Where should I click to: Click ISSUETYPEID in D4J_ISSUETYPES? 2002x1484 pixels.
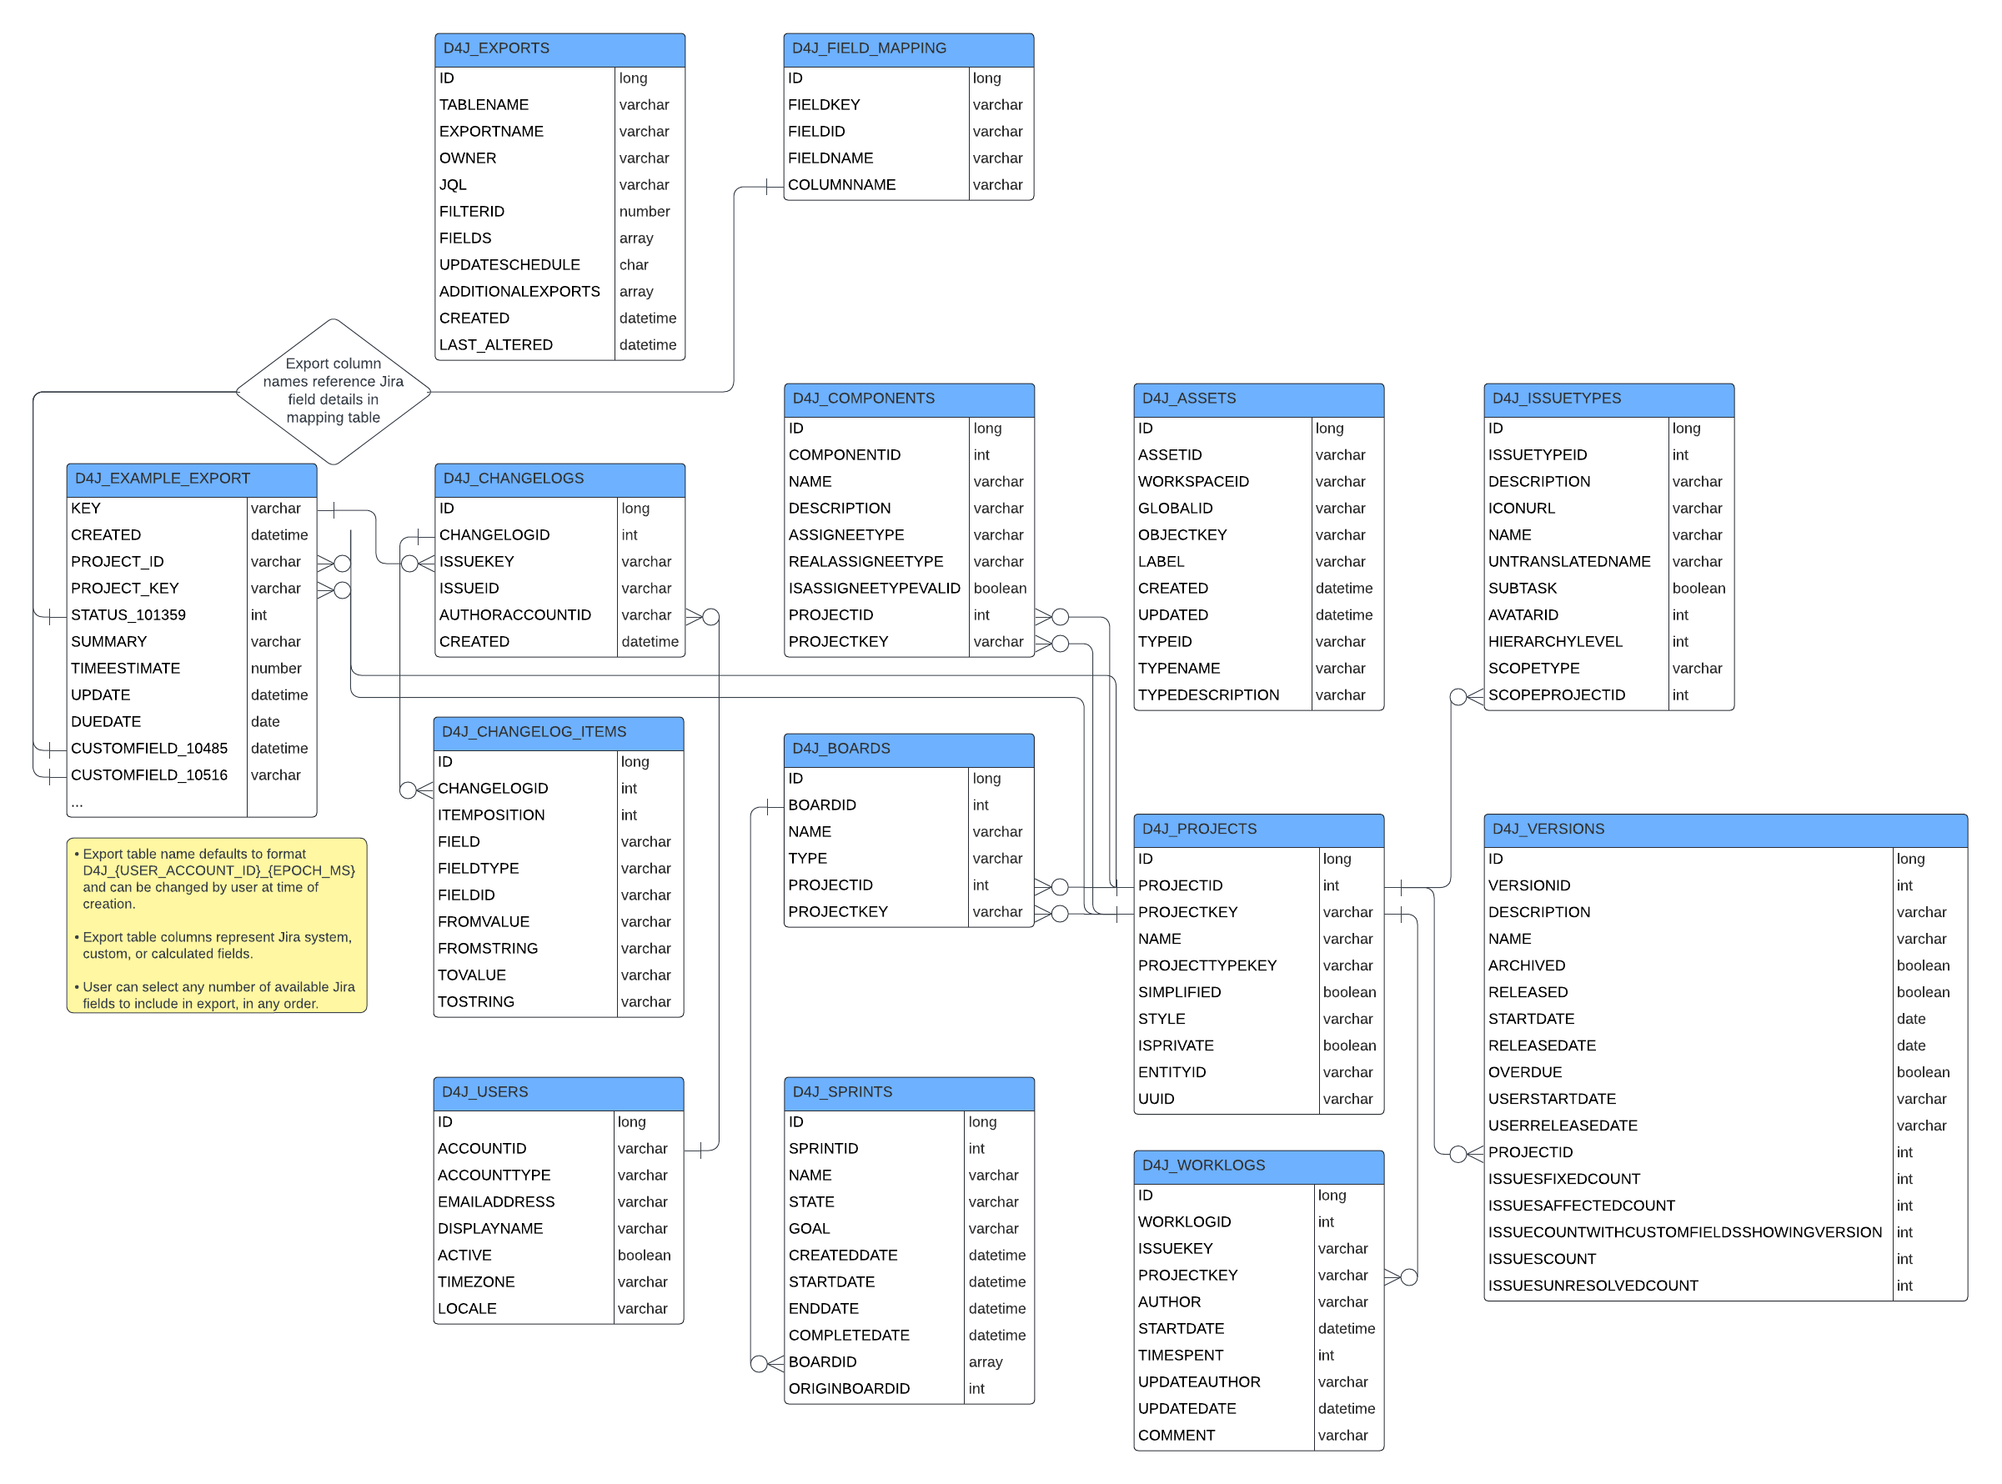click(x=1608, y=455)
